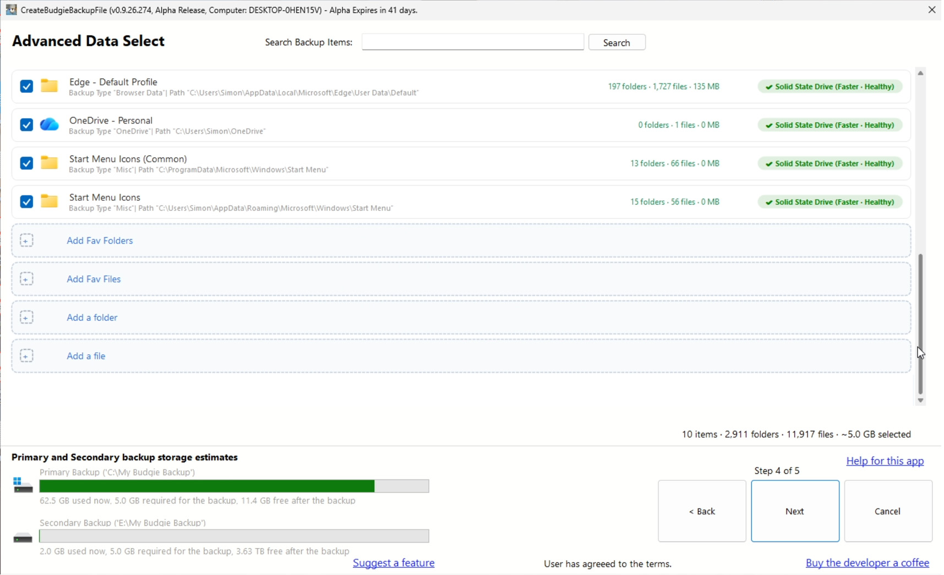The image size is (944, 575).
Task: Proceed with the Next button
Action: (795, 511)
